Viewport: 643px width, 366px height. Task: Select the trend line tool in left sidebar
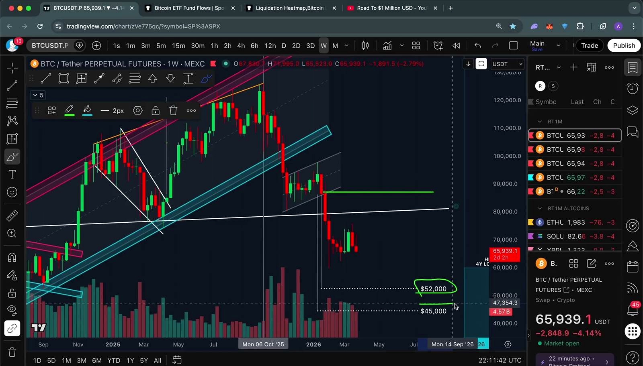(x=12, y=85)
